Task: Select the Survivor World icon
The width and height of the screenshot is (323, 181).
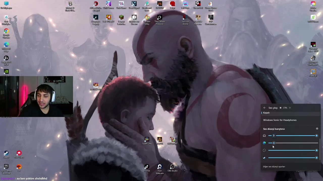Action: [185, 20]
